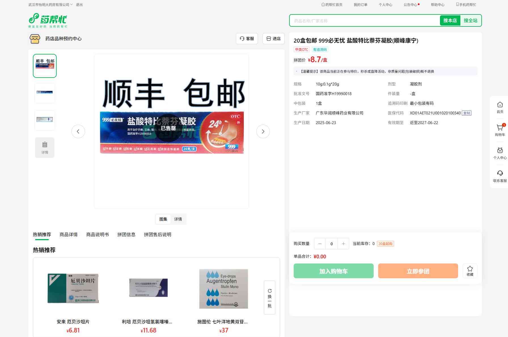The width and height of the screenshot is (508, 337).
Task: Click the contact customer service headset icon
Action: (x=500, y=173)
